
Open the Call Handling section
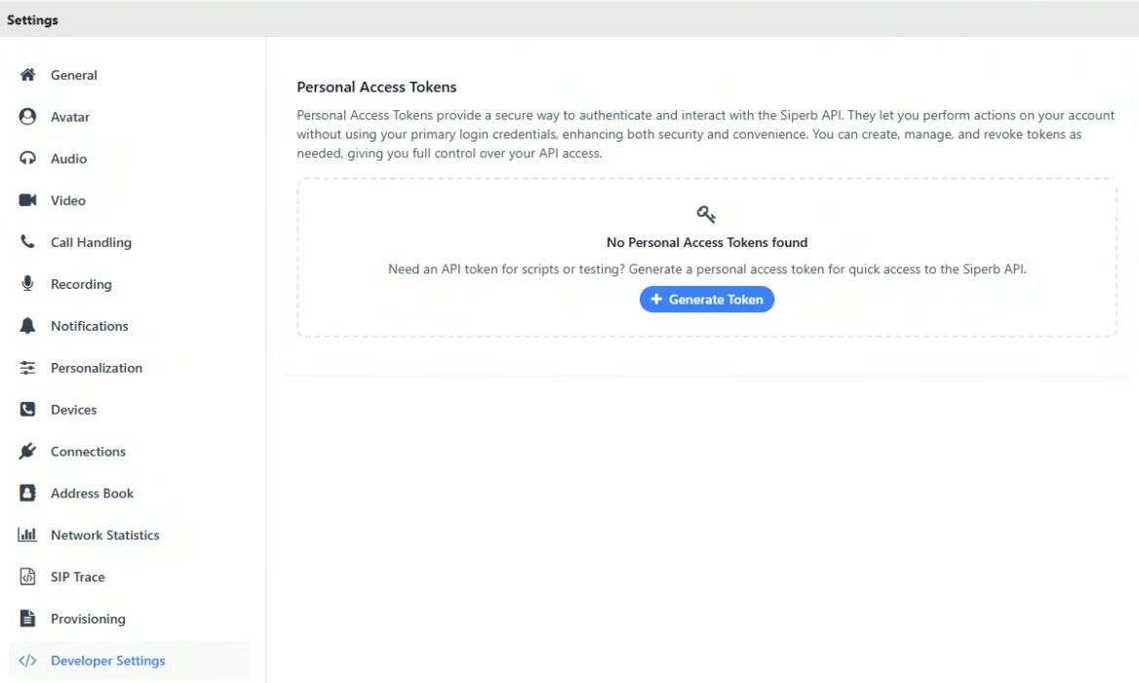point(130,242)
